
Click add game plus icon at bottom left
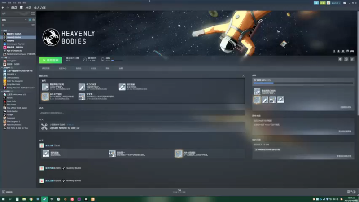click(x=4, y=192)
